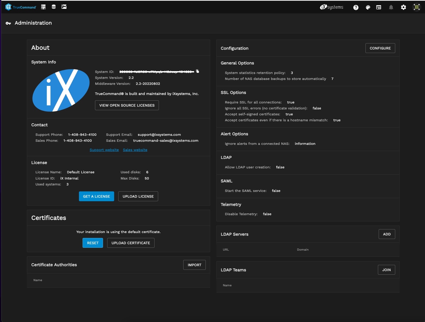Image resolution: width=425 pixels, height=322 pixels.
Task: Click the License ID iX Internal value
Action: (69, 178)
